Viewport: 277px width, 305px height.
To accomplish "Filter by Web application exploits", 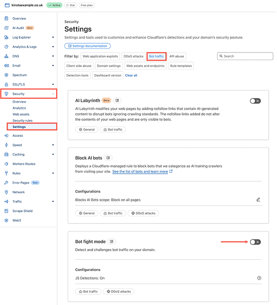I will click(x=100, y=56).
